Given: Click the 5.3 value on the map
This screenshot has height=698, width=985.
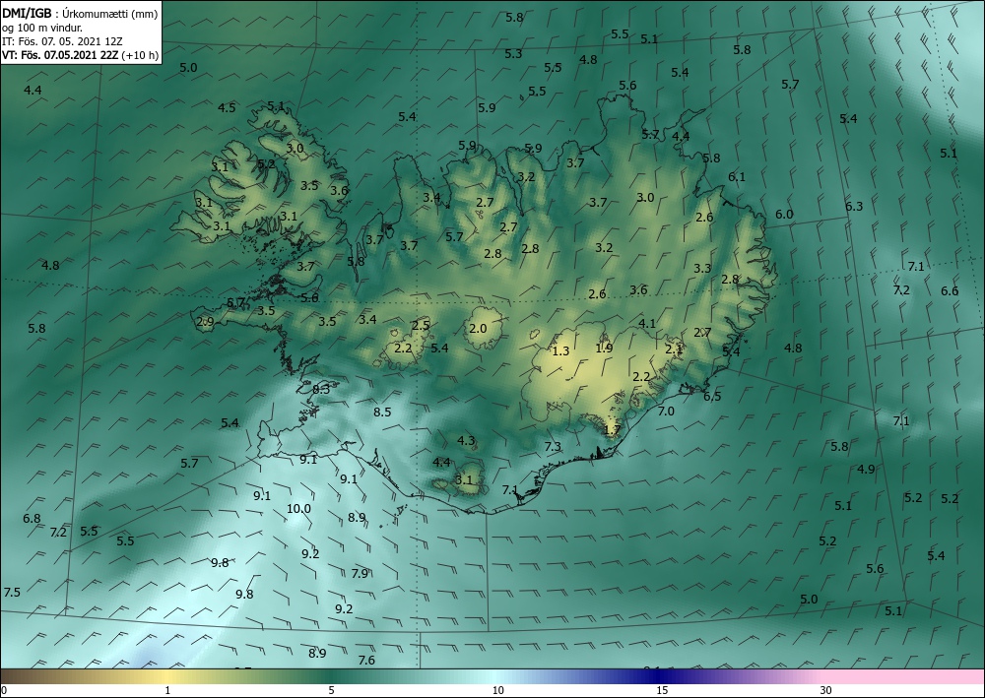Looking at the screenshot, I should click(513, 54).
